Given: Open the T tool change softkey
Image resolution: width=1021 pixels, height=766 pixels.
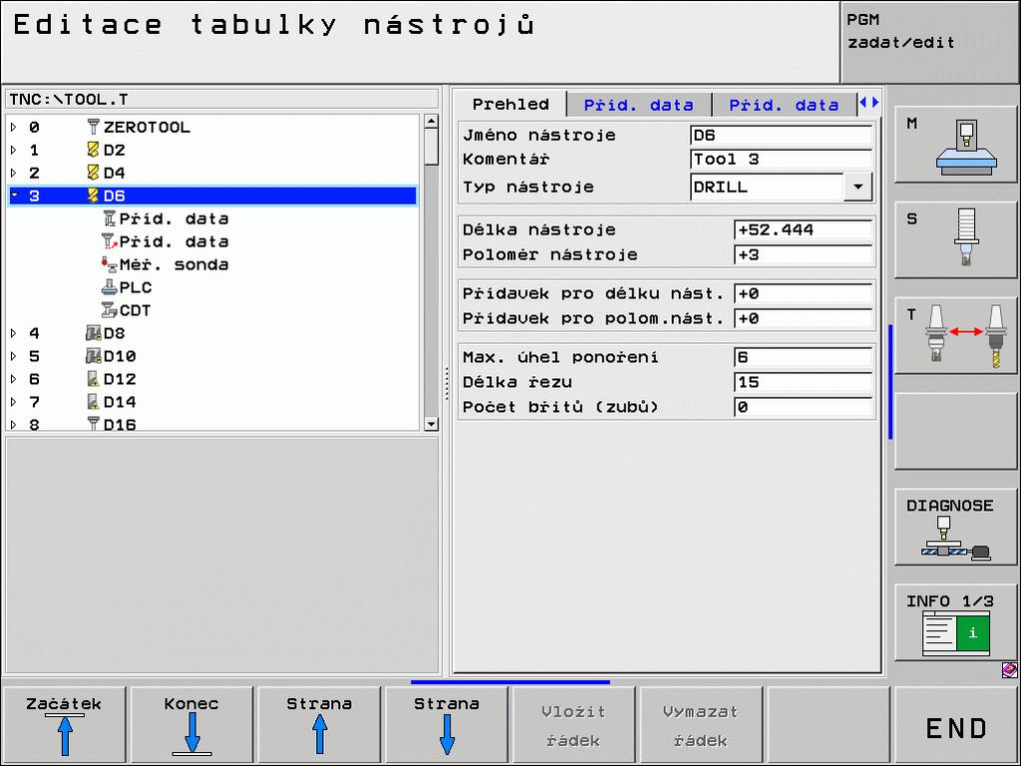Looking at the screenshot, I should point(955,335).
